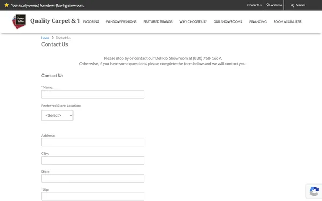Click the Locations pin icon
322x201 pixels.
[268, 5]
